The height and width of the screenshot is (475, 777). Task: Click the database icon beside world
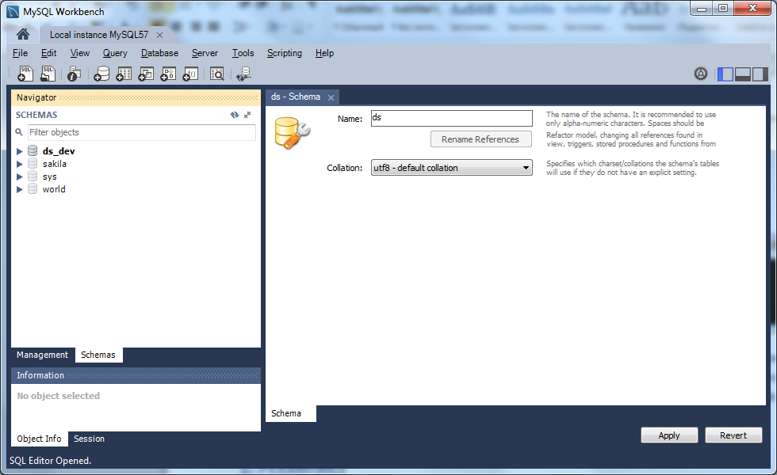[x=33, y=189]
